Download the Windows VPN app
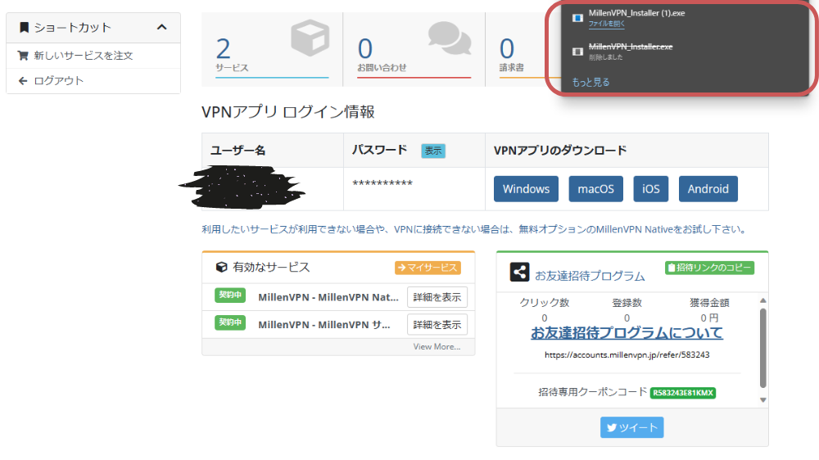Viewport: 819px width, 460px height. click(526, 189)
